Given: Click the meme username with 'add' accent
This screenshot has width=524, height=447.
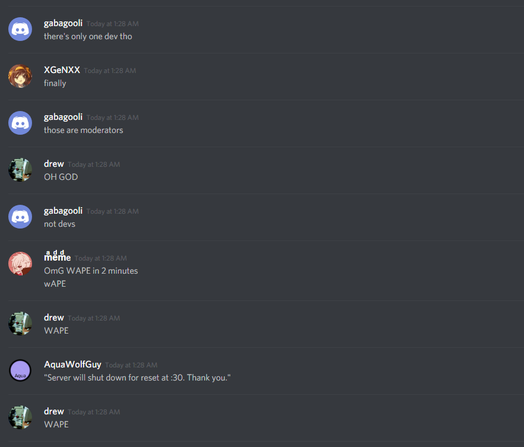Looking at the screenshot, I should [x=57, y=256].
